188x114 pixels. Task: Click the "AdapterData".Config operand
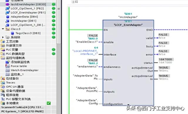pyautogui.click(x=87, y=102)
